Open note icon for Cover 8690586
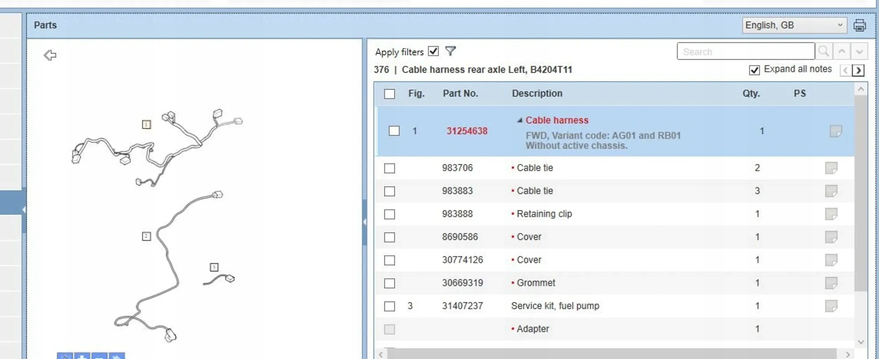 (x=831, y=237)
